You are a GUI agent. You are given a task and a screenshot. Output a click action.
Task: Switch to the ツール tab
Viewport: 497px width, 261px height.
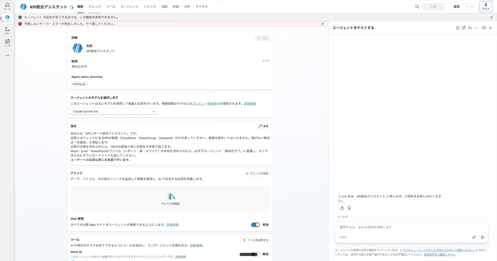(x=111, y=7)
